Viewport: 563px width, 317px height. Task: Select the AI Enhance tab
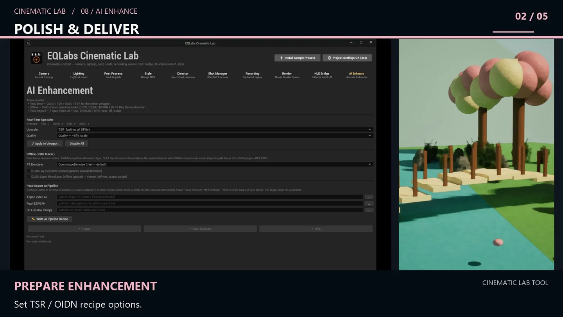point(357,75)
